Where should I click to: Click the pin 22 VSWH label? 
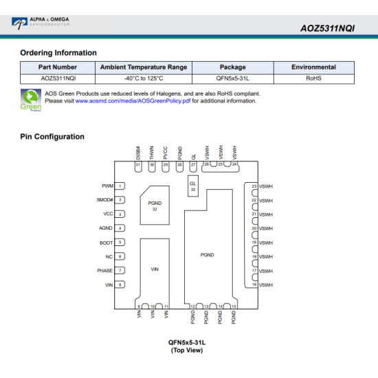tap(266, 201)
